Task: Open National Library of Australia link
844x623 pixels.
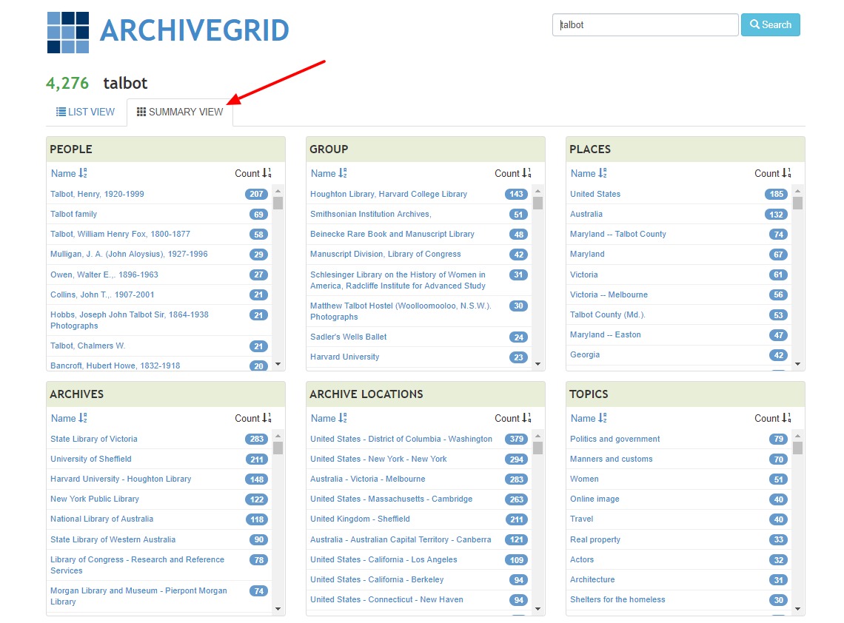Action: click(101, 519)
